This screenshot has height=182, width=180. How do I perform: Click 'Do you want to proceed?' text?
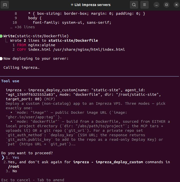click(27, 153)
